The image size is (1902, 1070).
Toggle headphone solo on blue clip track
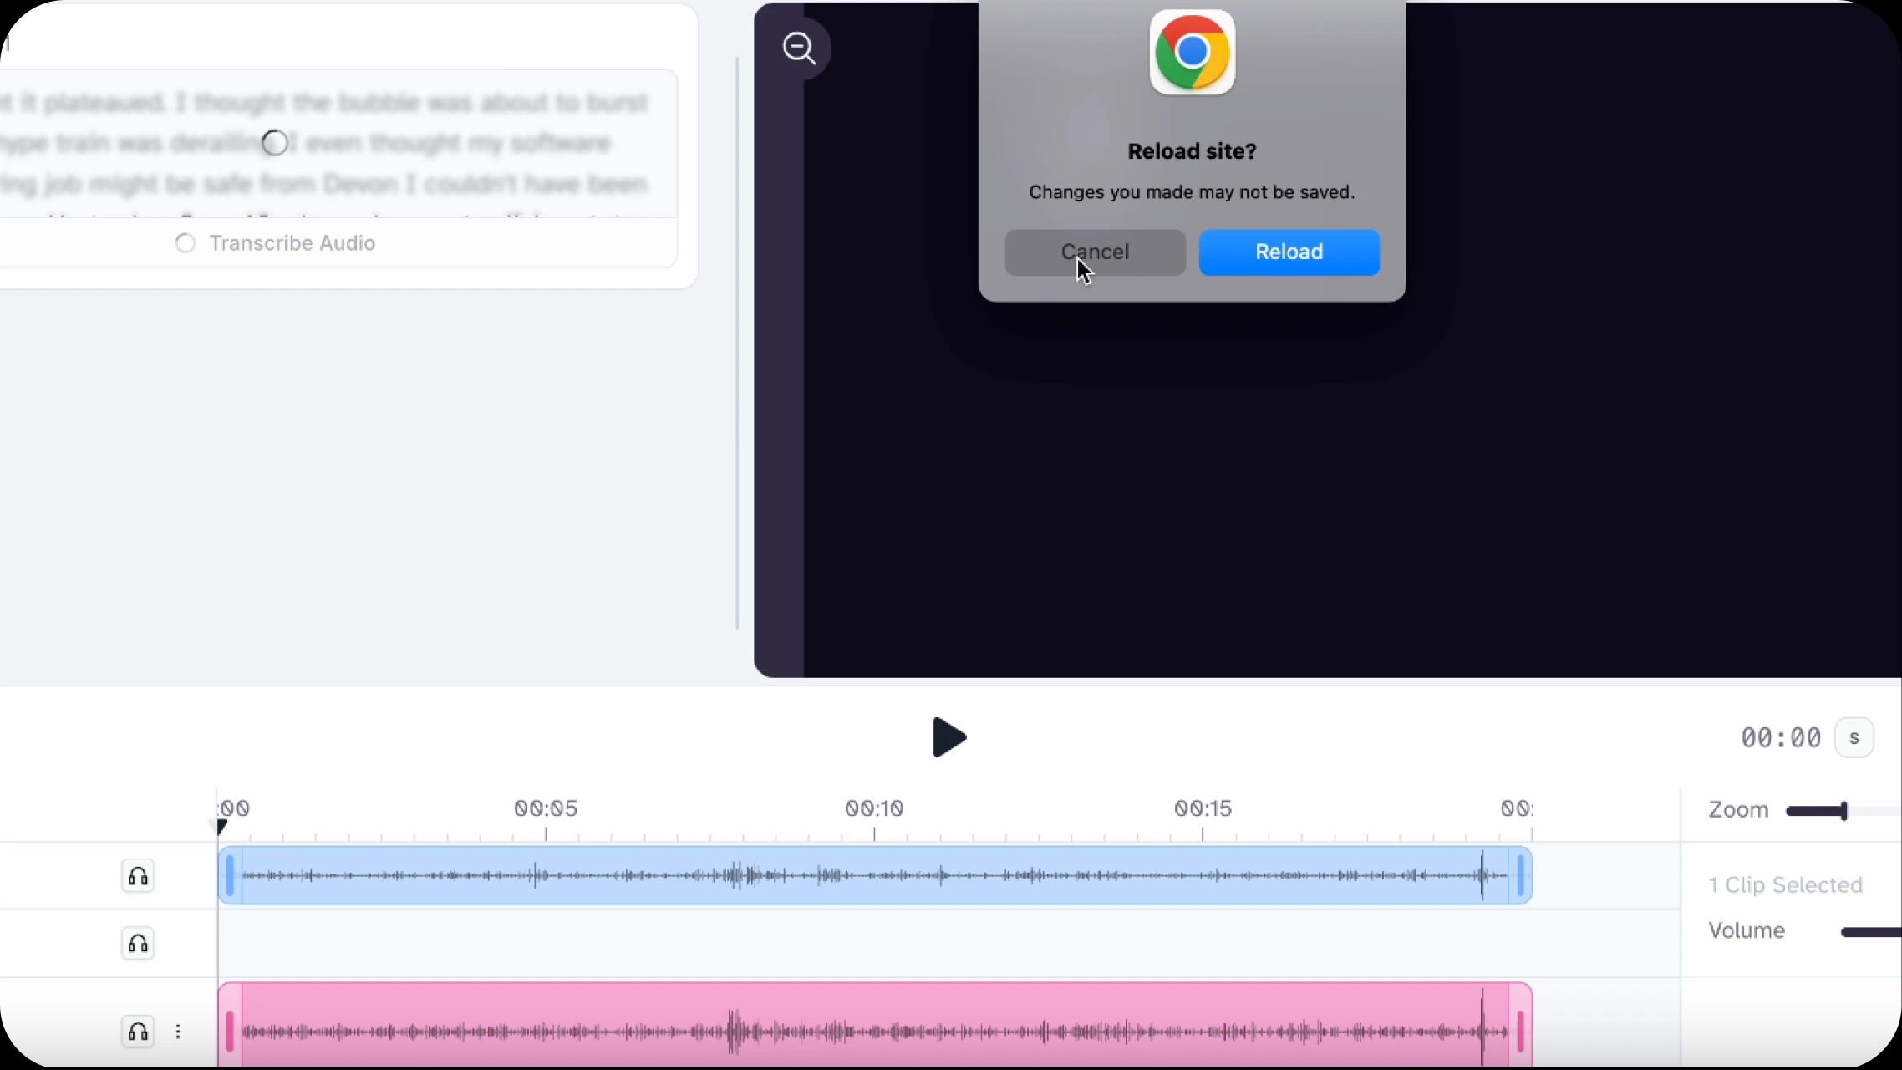click(138, 876)
